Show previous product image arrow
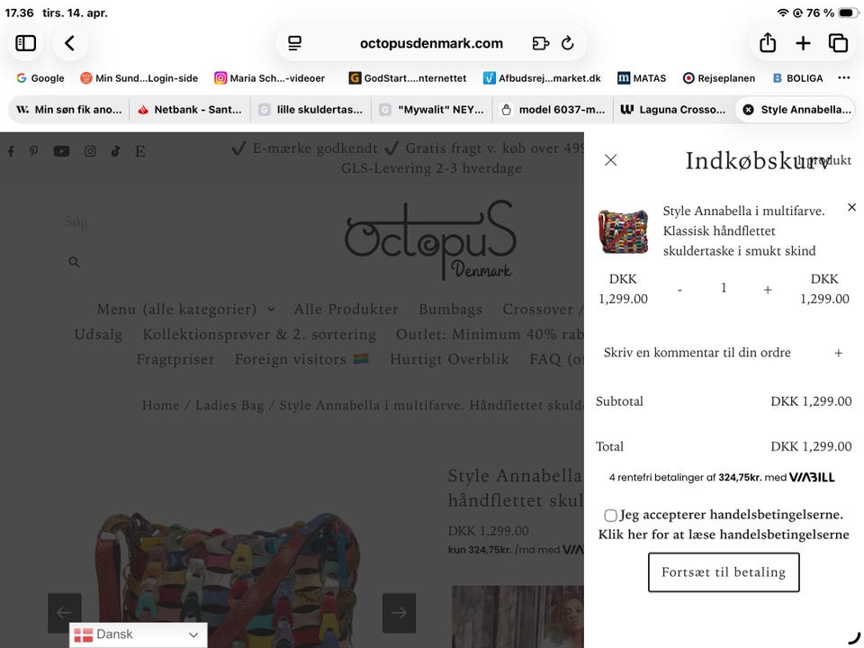 coord(65,613)
